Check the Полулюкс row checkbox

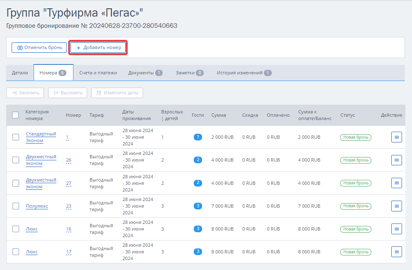[16, 206]
